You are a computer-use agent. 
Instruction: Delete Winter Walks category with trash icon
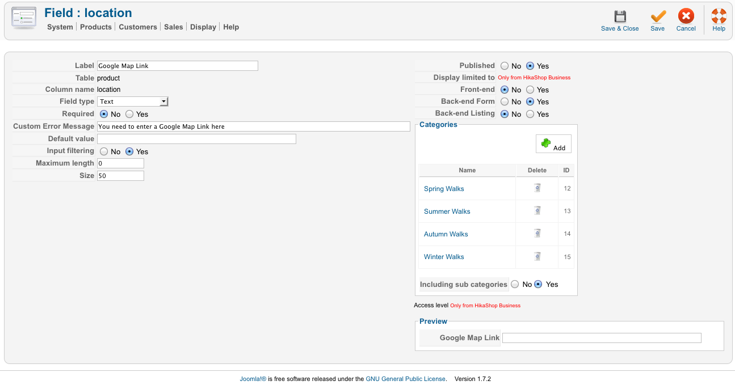(x=537, y=256)
